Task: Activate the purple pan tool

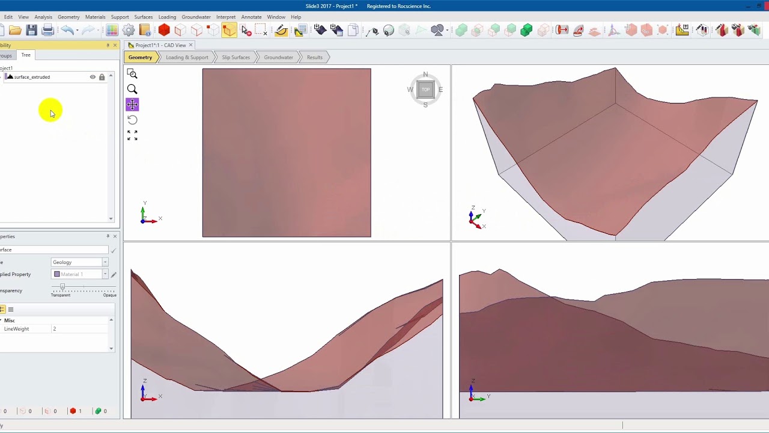Action: (132, 105)
